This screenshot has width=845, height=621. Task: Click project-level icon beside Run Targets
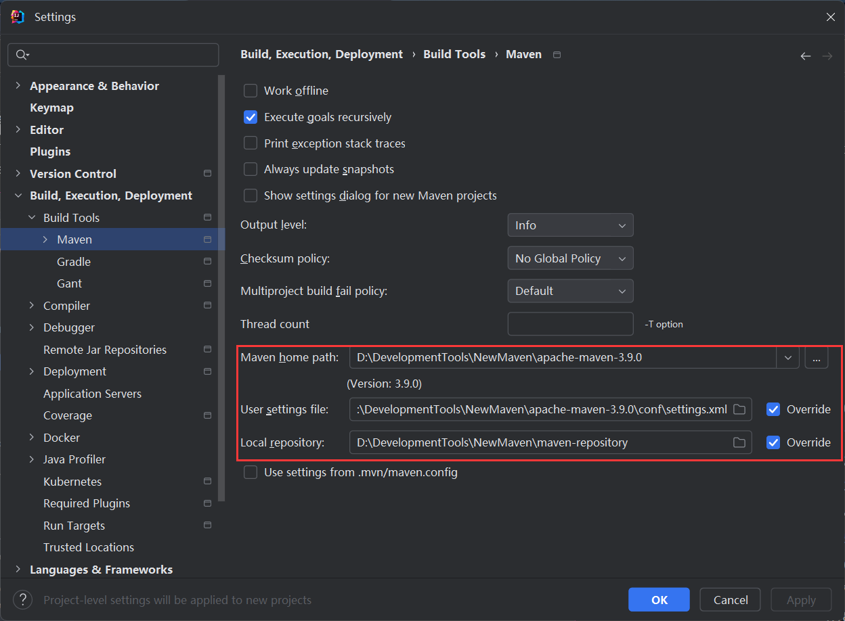207,526
